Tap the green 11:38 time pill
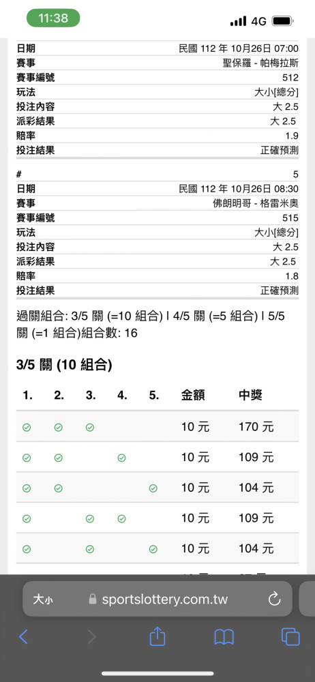 click(53, 18)
